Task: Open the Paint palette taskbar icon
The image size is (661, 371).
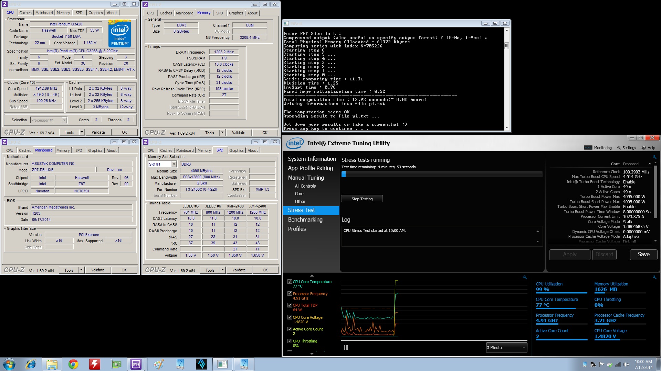Action: (x=158, y=364)
